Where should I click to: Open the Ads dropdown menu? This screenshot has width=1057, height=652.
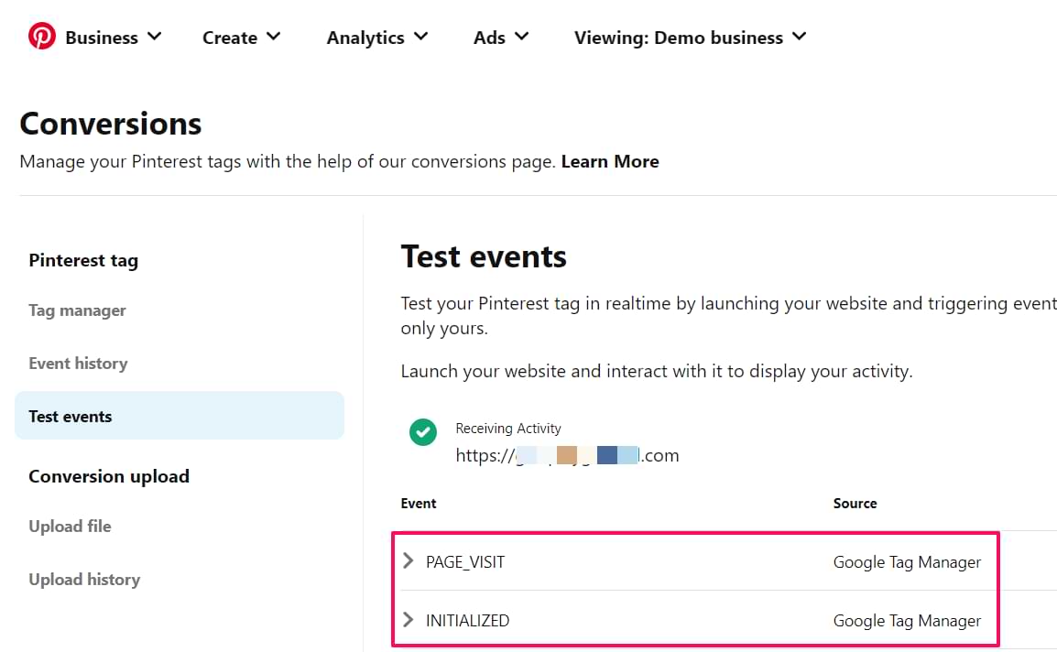[501, 37]
